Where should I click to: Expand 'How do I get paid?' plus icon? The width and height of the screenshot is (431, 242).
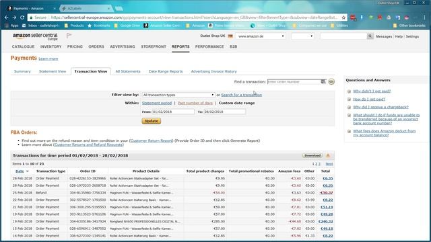(x=349, y=99)
